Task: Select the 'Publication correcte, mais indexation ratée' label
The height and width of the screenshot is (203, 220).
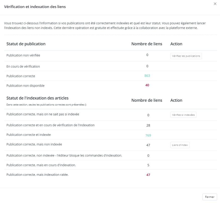Action: click(x=37, y=174)
